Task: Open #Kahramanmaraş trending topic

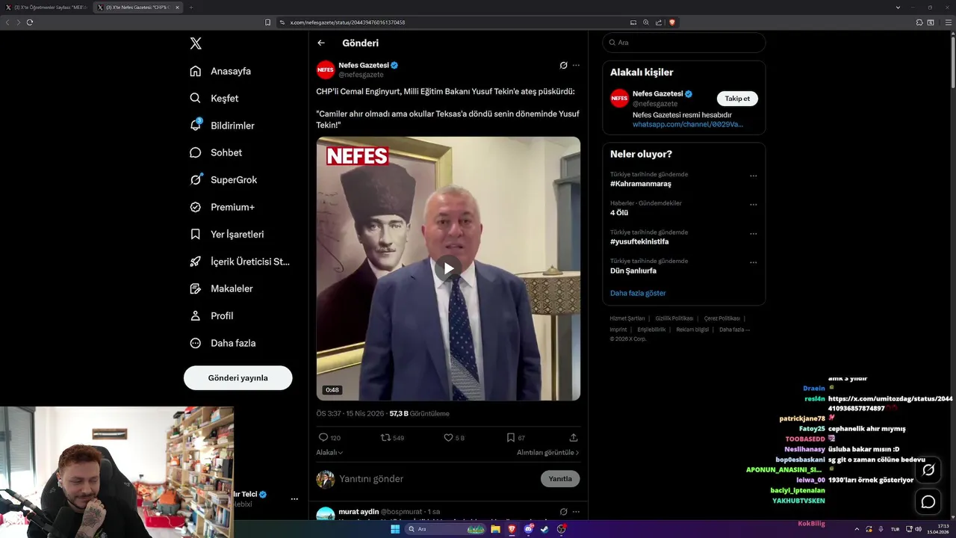Action: pyautogui.click(x=641, y=184)
